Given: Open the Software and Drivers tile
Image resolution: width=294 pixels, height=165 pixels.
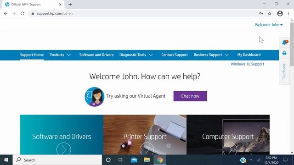Looking at the screenshot, I should [62, 135].
